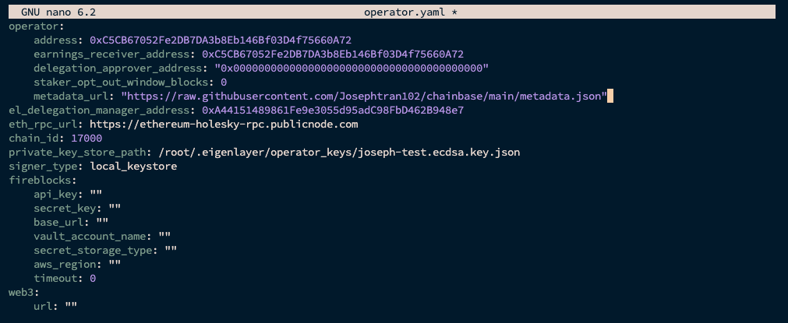Click the fireblocks api_key empty value
The width and height of the screenshot is (788, 323).
(x=96, y=194)
